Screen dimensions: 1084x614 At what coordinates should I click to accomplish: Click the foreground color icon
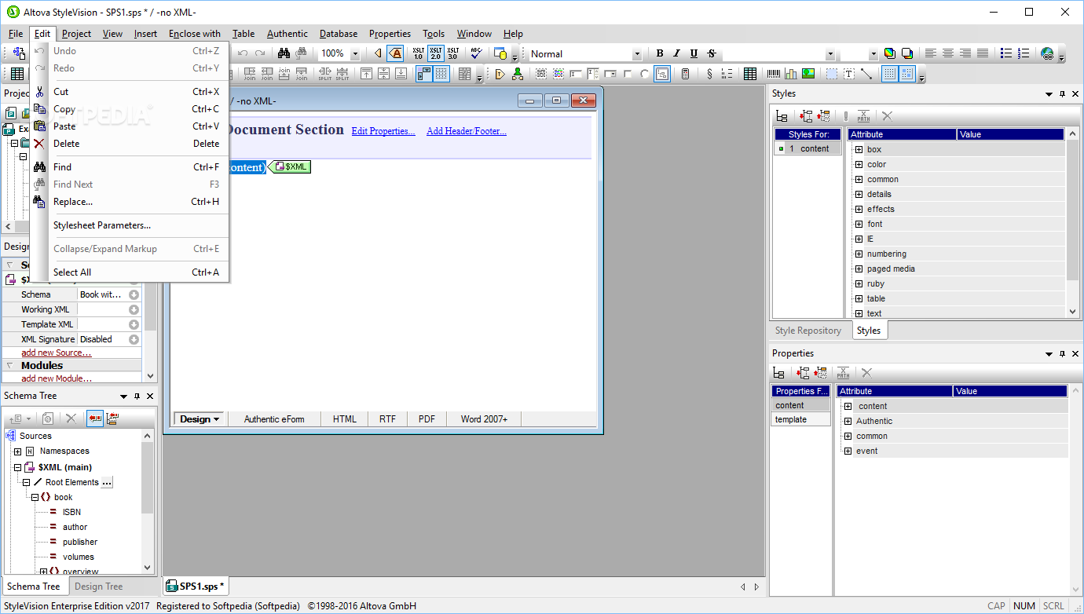coord(889,53)
